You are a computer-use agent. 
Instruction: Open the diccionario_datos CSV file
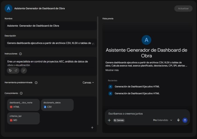pyautogui.click(x=57, y=105)
